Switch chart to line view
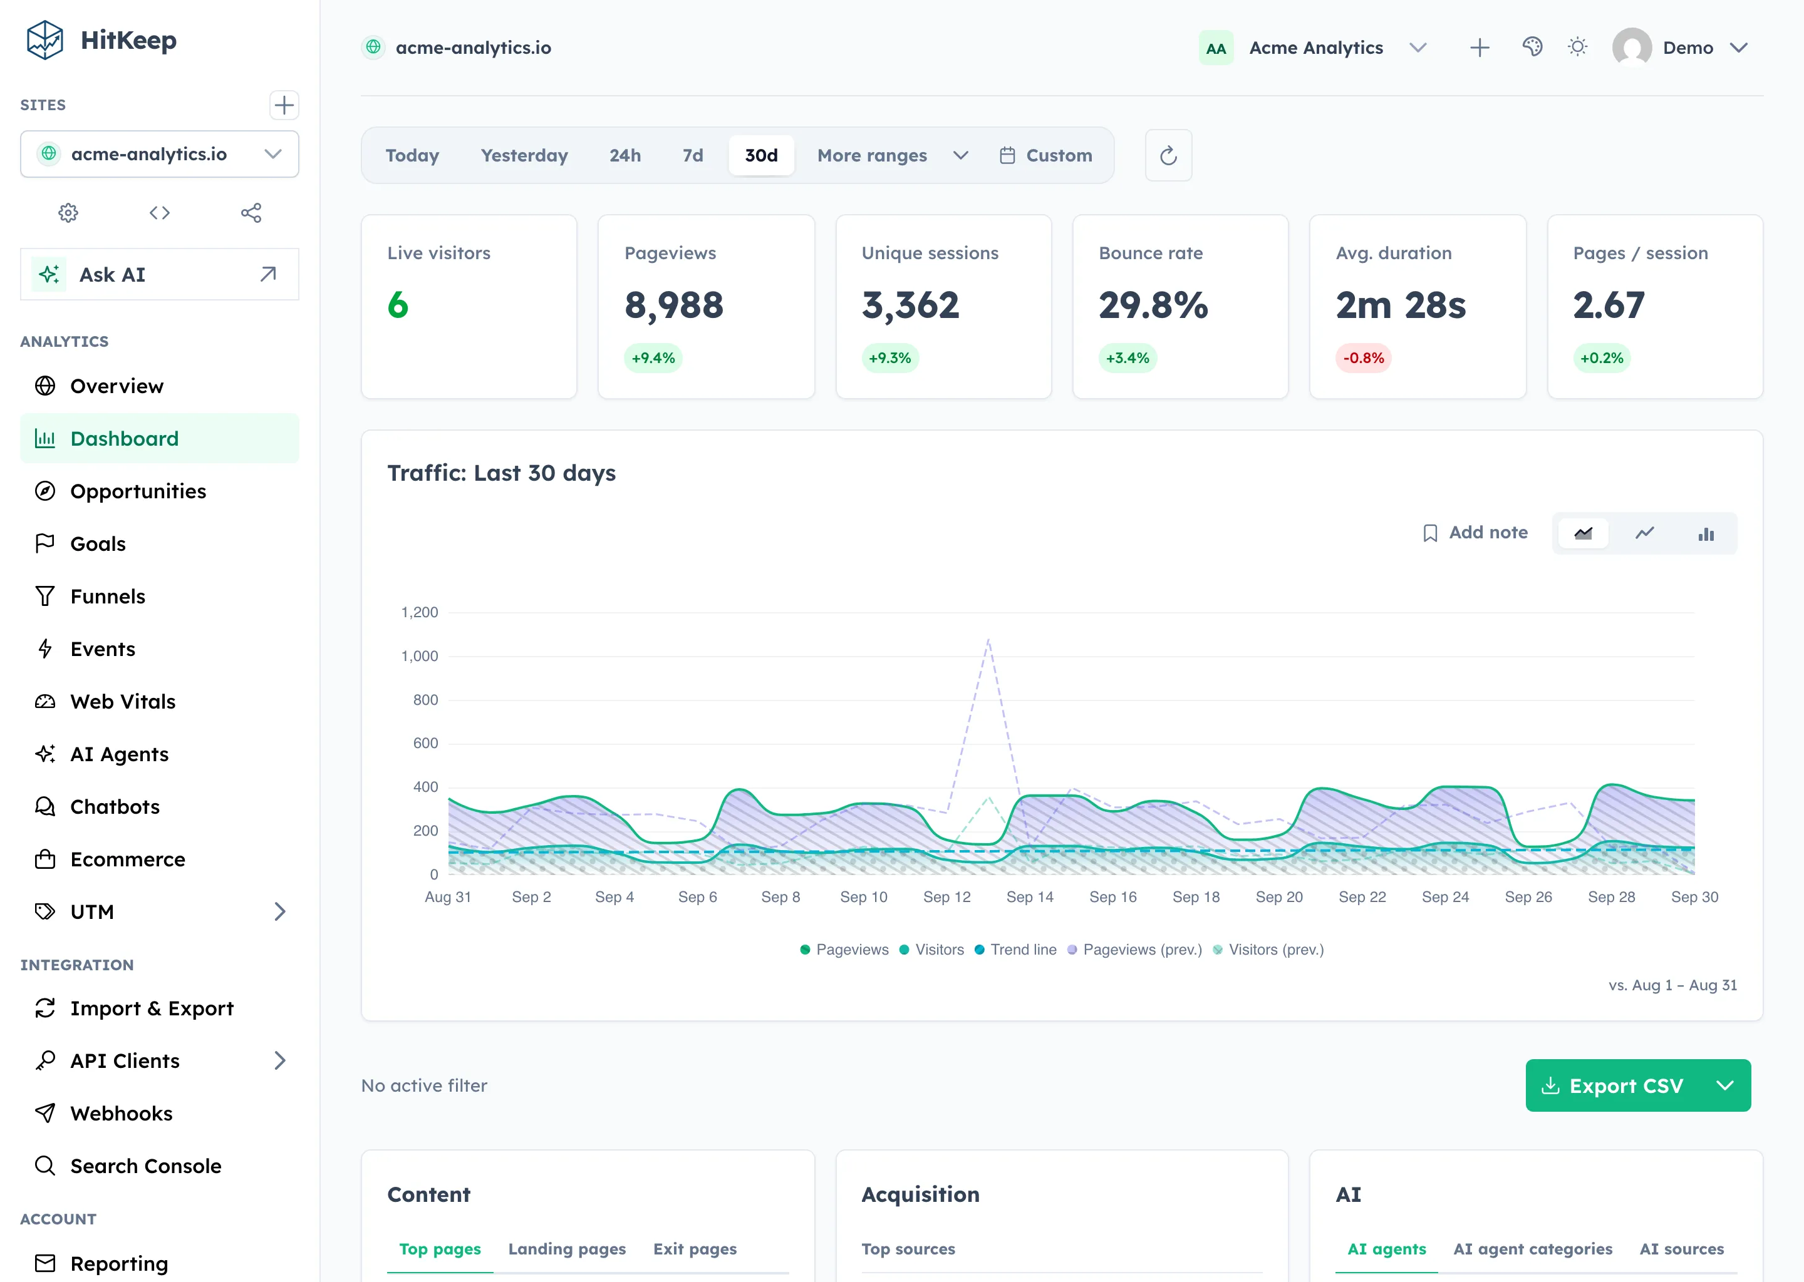Screen dimensions: 1804x1282 (x=1644, y=533)
